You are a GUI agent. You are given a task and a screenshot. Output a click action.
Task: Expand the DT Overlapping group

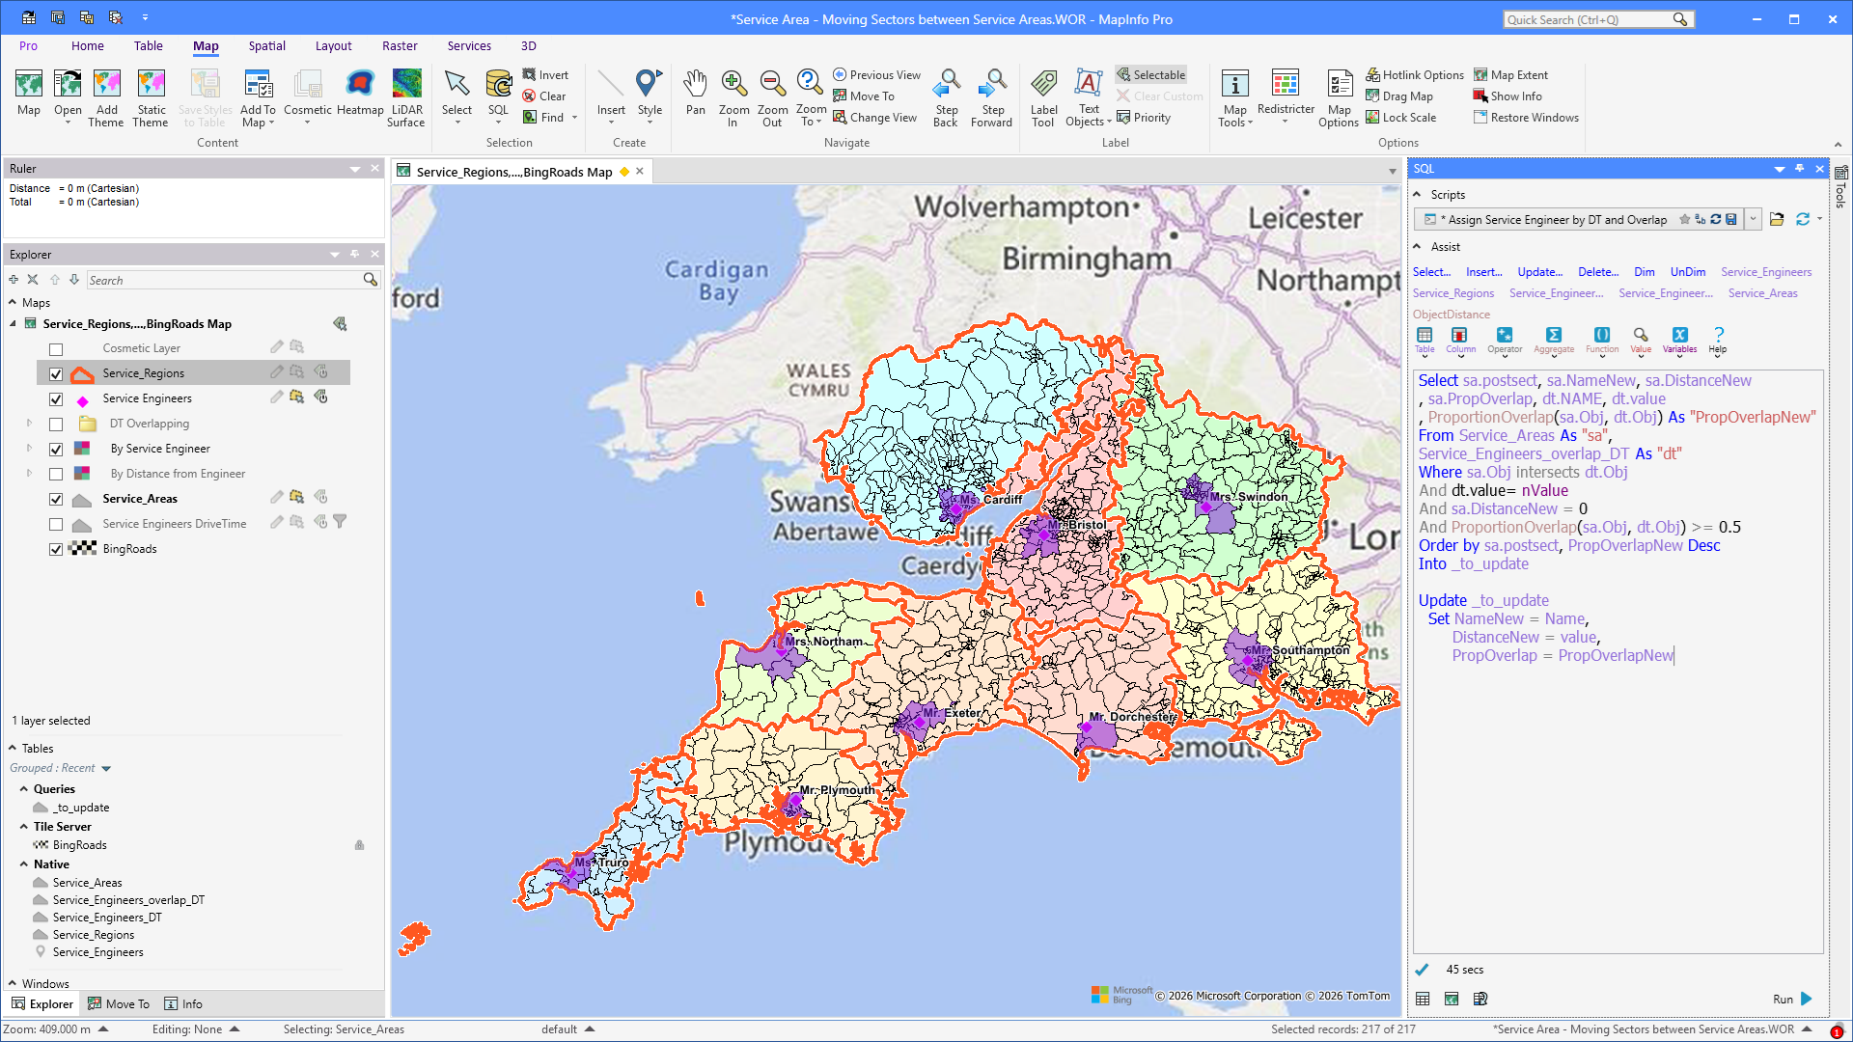tap(29, 423)
